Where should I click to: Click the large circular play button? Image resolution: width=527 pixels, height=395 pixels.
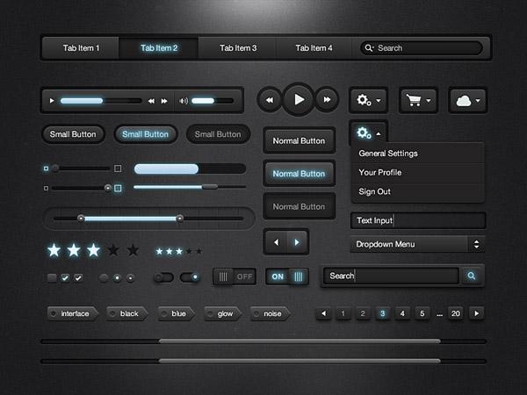click(x=299, y=100)
